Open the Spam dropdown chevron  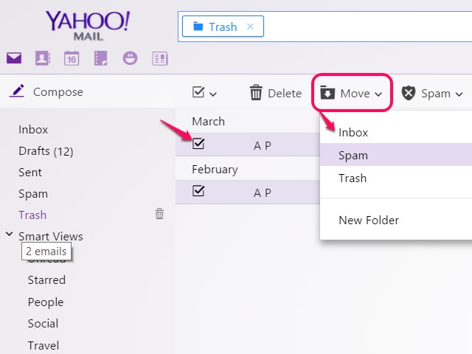459,94
